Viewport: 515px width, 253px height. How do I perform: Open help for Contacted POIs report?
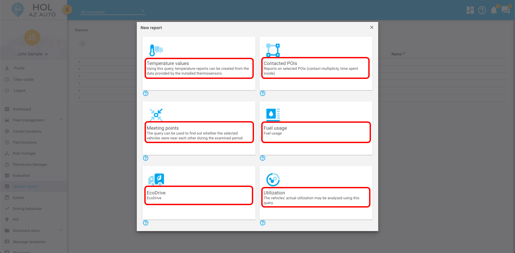tap(263, 93)
